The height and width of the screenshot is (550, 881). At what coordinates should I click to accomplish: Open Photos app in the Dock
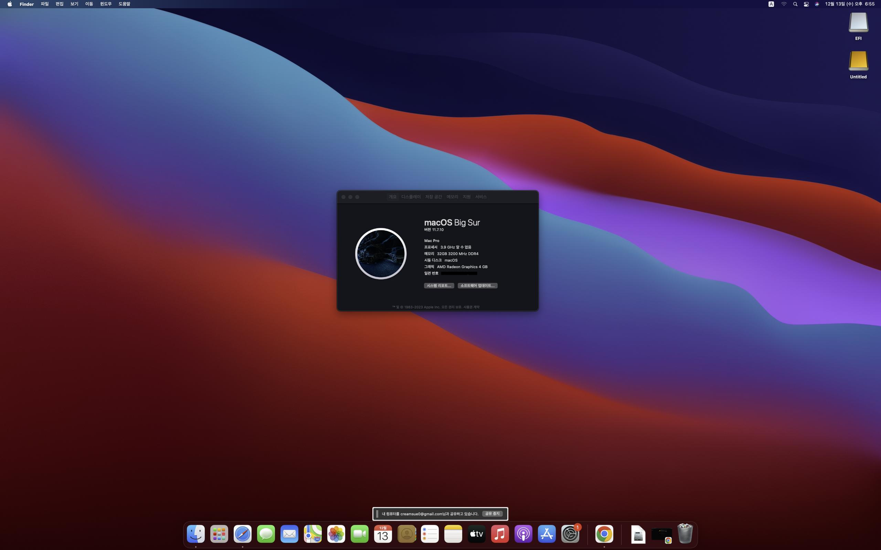(336, 534)
